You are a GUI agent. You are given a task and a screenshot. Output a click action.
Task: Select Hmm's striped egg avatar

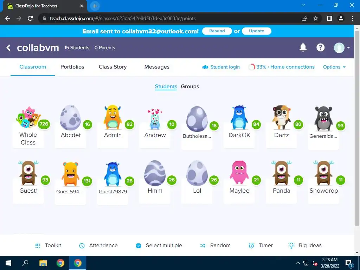click(155, 173)
